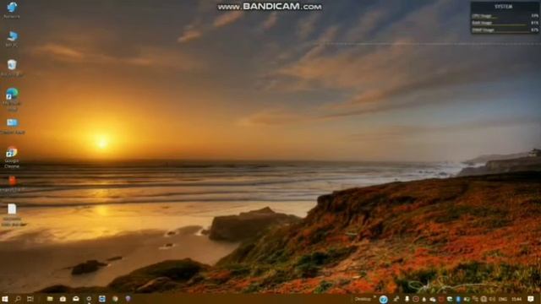Viewport: 541px width, 304px height.
Task: Open the Store bag icon on taskbar
Action: tap(63, 299)
